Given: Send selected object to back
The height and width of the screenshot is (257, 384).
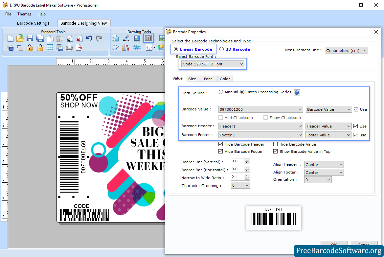Looking at the screenshot, I should [20, 48].
